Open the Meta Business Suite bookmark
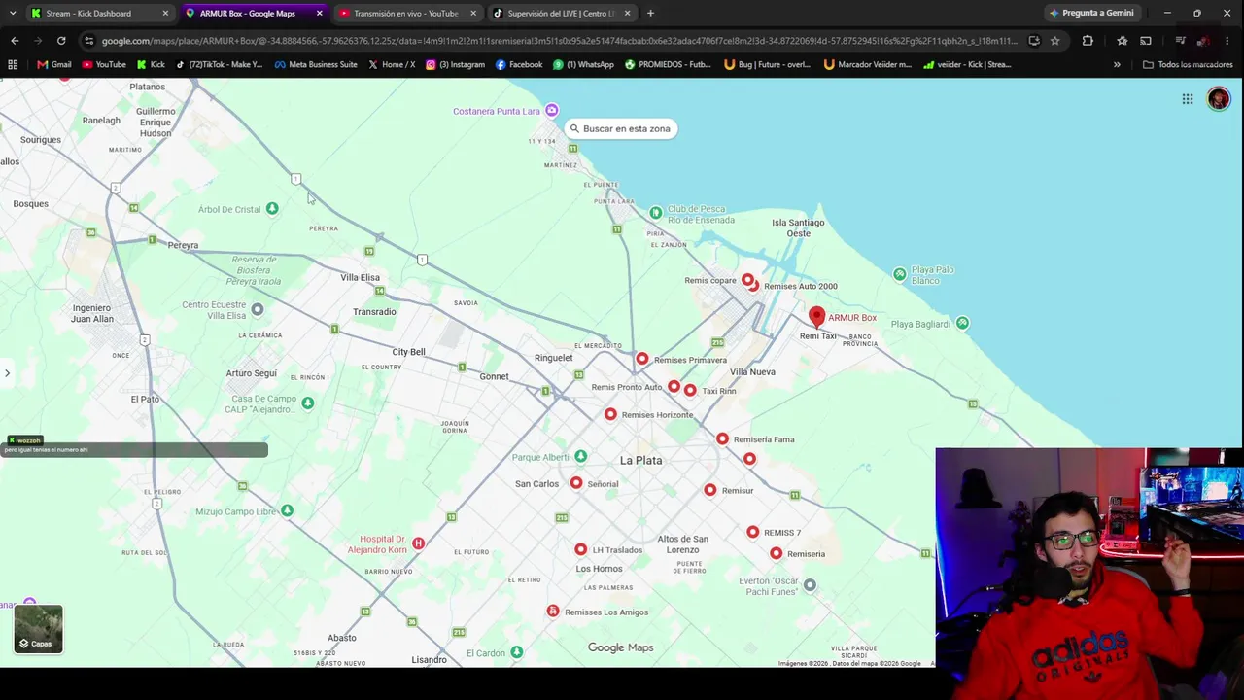This screenshot has width=1244, height=700. tap(317, 65)
